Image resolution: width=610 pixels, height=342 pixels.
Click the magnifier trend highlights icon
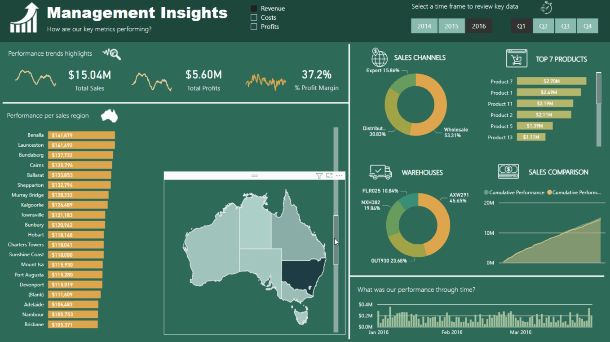tap(112, 54)
